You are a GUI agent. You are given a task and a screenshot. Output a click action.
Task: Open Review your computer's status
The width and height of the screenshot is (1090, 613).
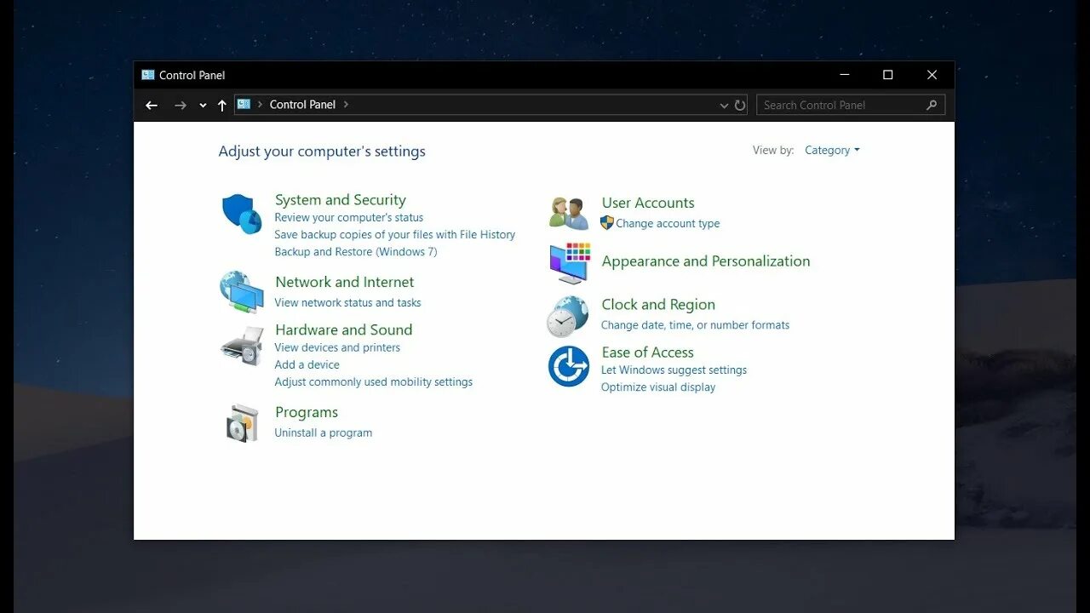tap(348, 218)
